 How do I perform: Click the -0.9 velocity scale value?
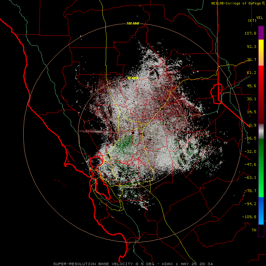[252, 125]
